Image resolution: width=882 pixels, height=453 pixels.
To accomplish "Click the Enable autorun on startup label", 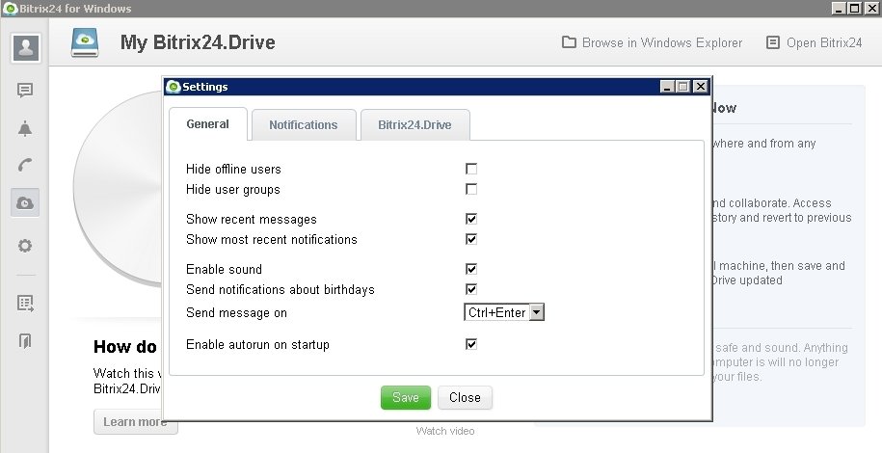I will click(257, 344).
